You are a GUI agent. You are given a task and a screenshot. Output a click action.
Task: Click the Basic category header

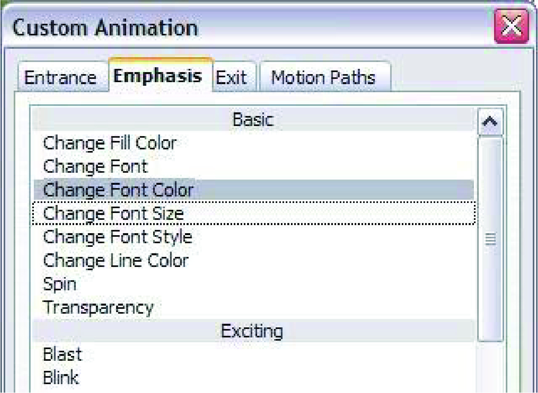click(x=253, y=120)
